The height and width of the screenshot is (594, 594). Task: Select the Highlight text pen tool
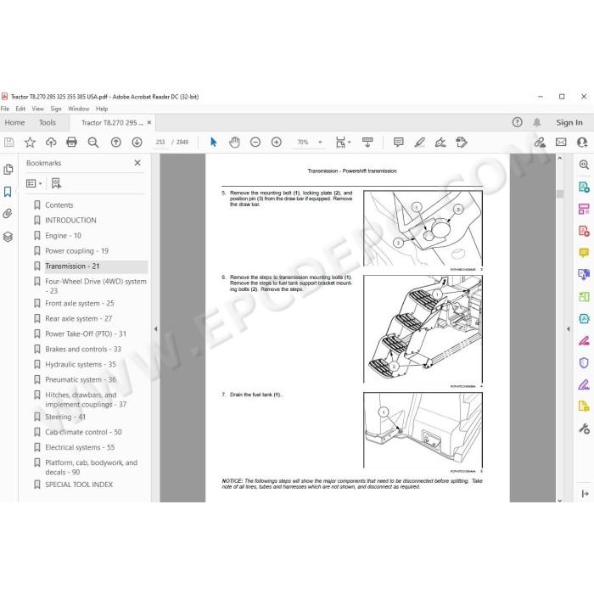point(419,143)
